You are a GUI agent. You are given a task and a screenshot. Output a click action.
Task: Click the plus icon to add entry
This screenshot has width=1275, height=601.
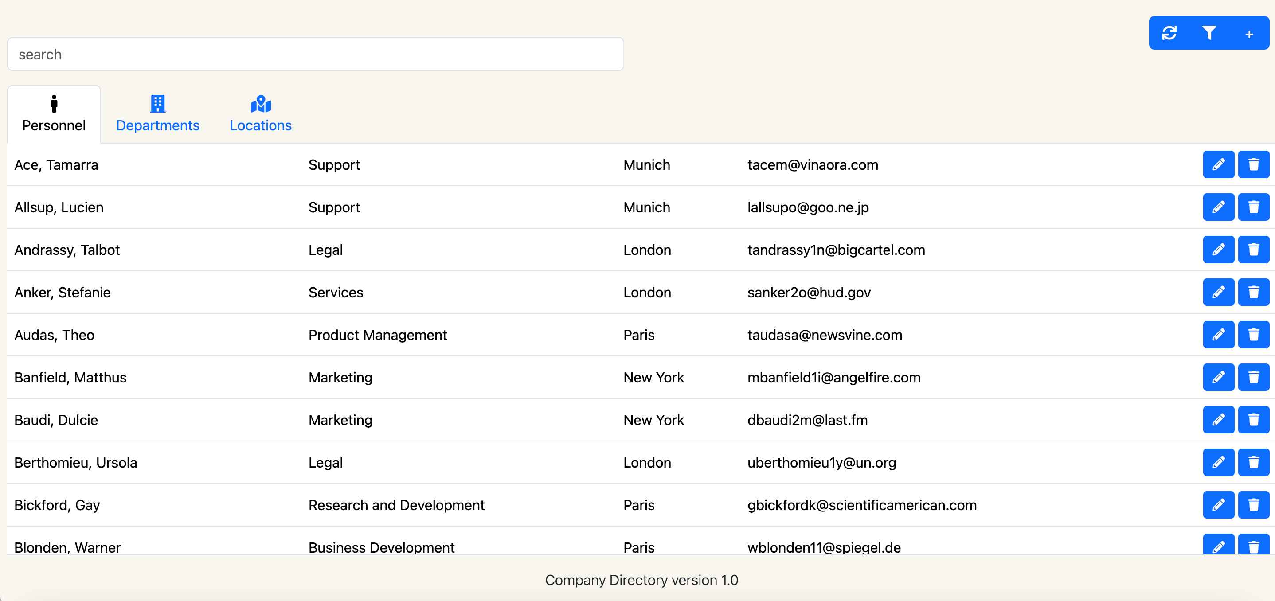point(1249,34)
